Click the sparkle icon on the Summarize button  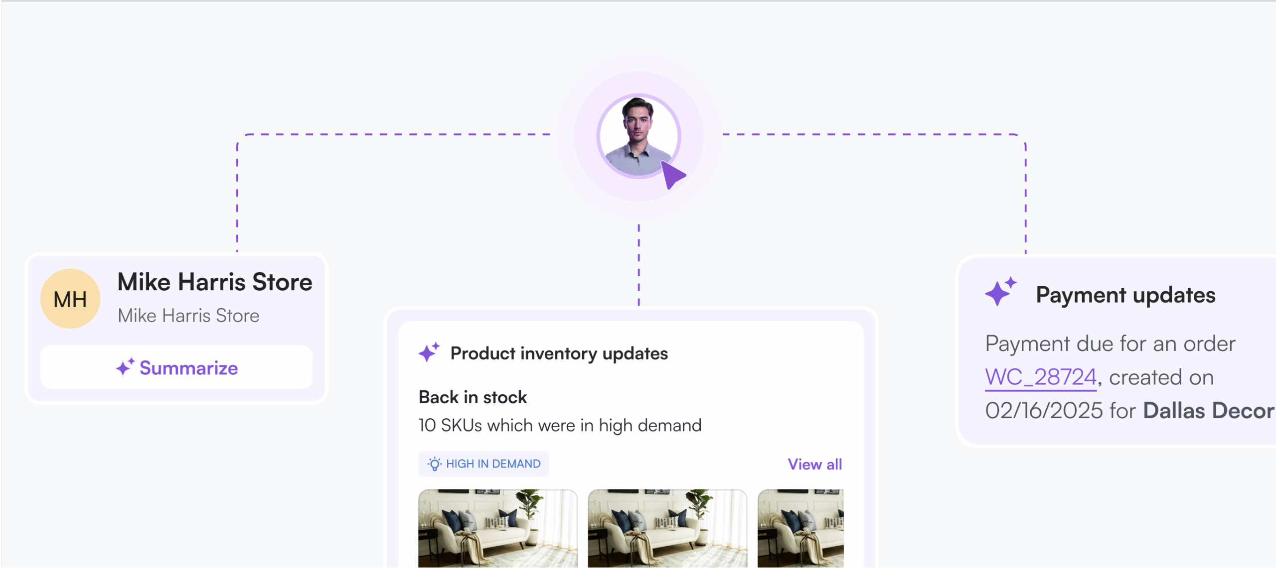[125, 367]
